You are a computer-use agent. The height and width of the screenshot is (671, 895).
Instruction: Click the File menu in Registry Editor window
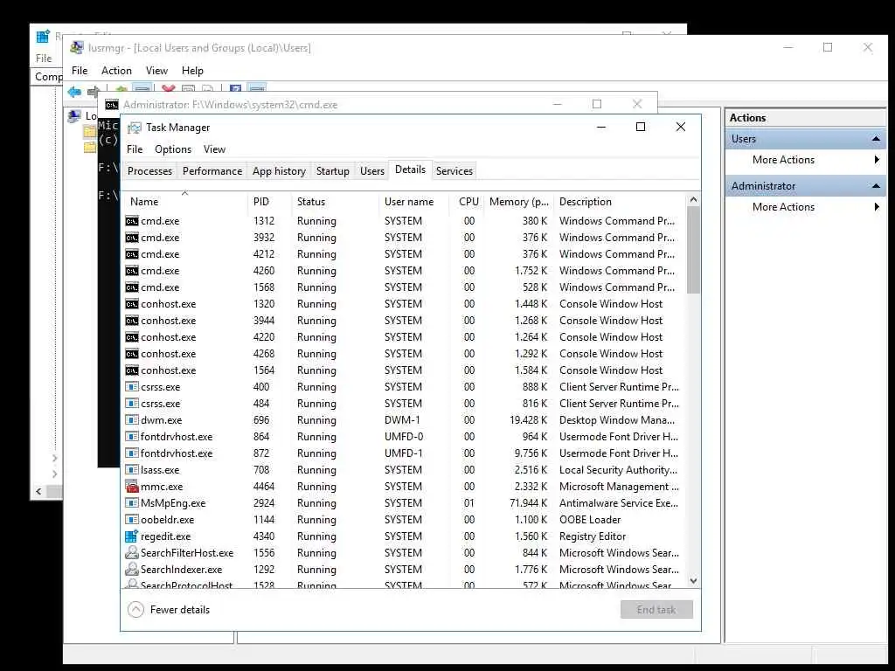pyautogui.click(x=44, y=59)
